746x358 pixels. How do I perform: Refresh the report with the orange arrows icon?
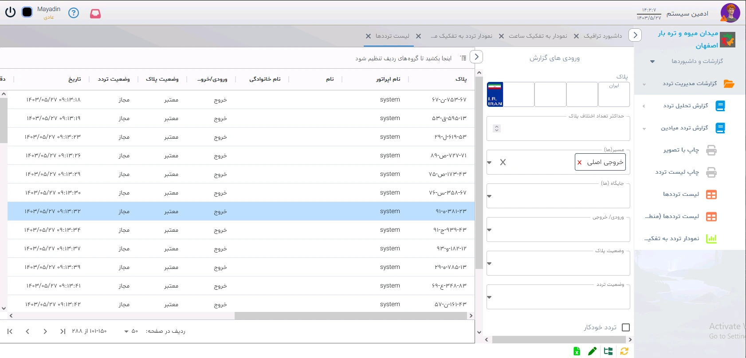point(624,351)
